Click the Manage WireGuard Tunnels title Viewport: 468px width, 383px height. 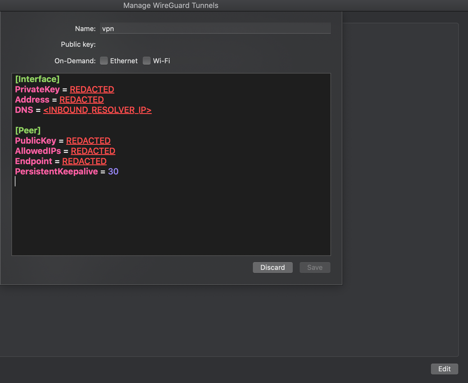coord(171,5)
